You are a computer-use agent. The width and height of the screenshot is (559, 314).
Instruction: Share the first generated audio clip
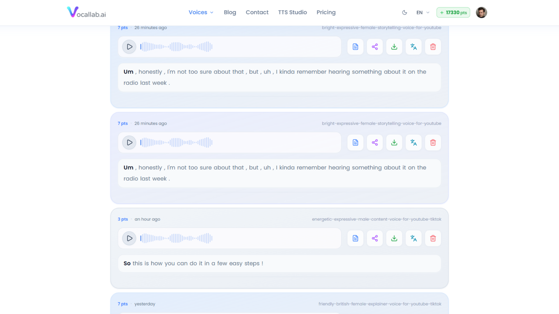[375, 47]
